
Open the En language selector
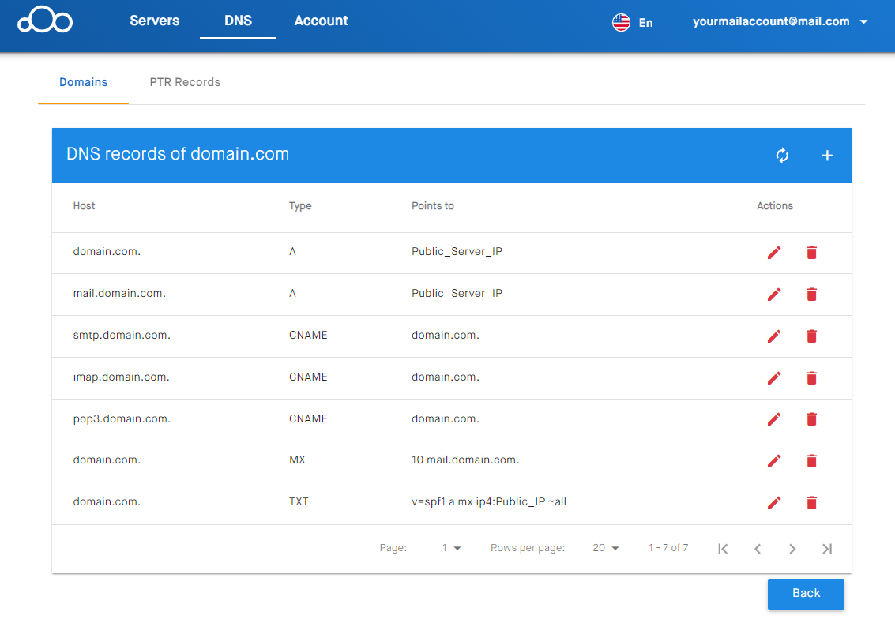click(645, 23)
